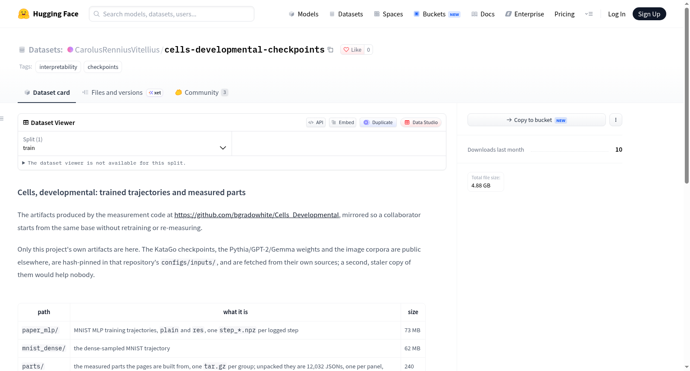Click the interpretability tag

tap(58, 67)
